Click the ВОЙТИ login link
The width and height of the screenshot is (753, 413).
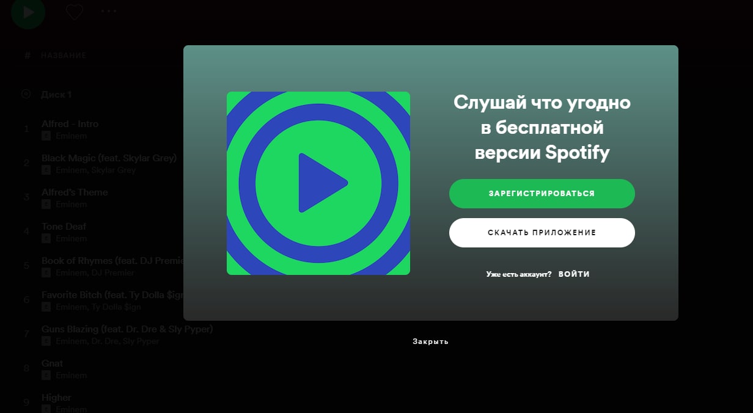(x=574, y=274)
